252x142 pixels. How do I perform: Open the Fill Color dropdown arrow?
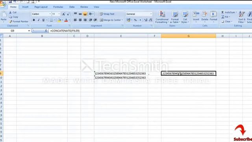point(62,20)
